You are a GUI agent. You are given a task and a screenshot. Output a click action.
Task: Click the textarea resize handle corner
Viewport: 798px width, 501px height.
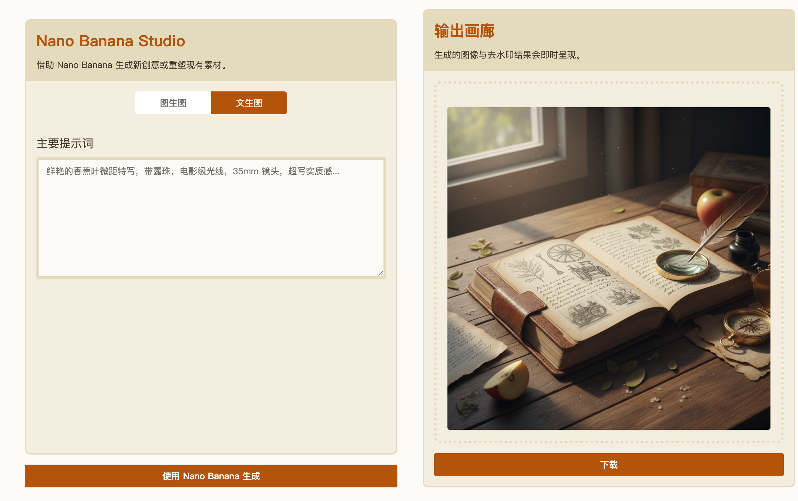pyautogui.click(x=381, y=273)
